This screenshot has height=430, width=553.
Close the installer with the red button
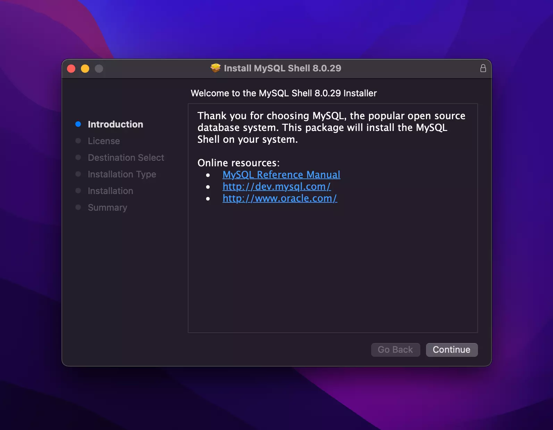[x=71, y=69]
